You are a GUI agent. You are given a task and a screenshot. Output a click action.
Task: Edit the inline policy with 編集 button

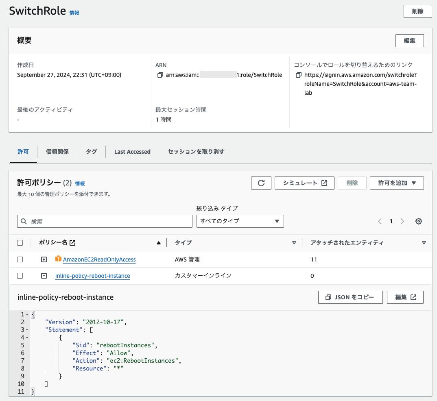(x=405, y=297)
